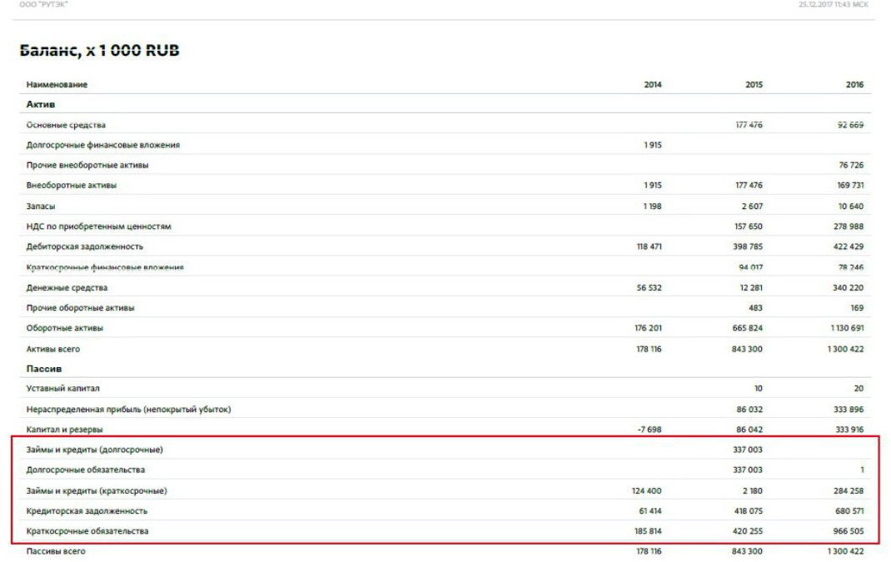891x562 pixels.
Task: Click the 2014 column header
Action: point(653,85)
